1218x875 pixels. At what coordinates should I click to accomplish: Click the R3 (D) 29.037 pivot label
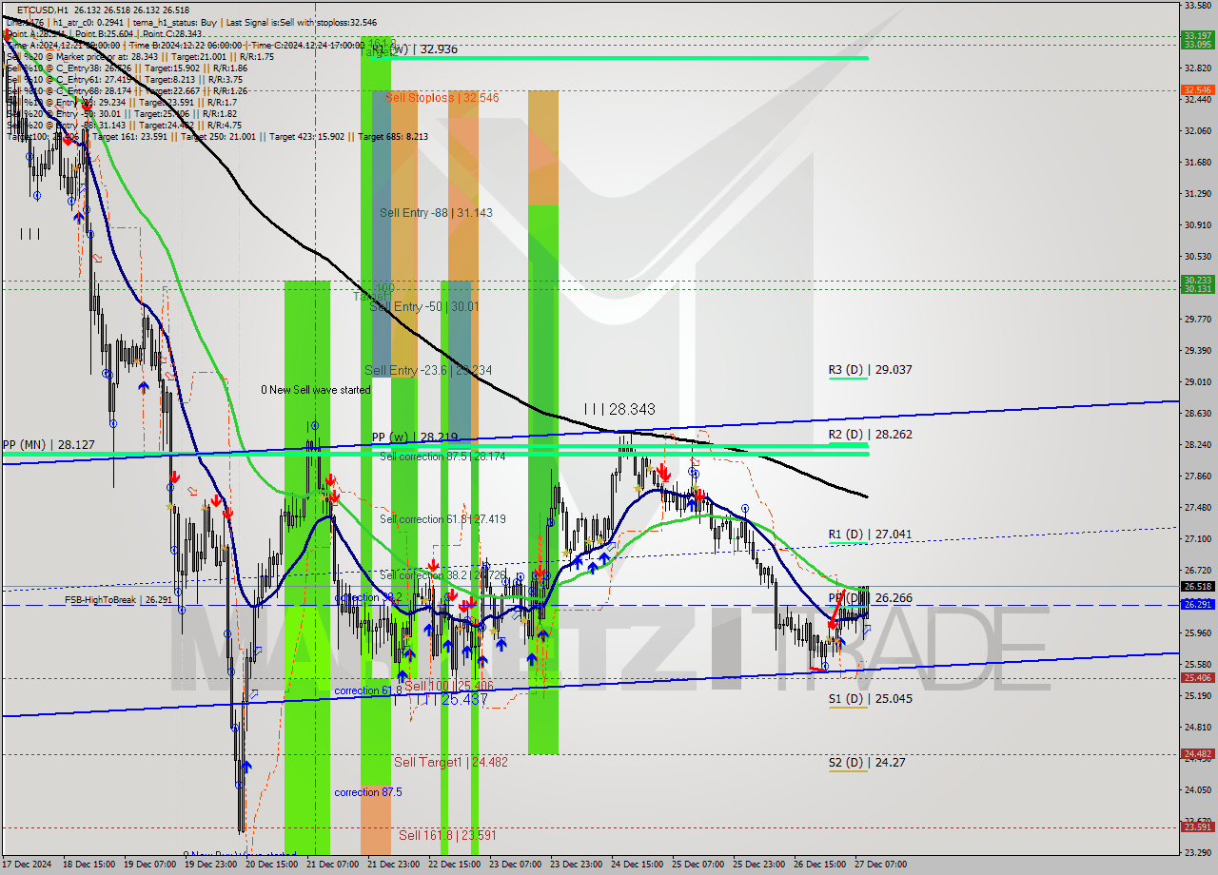click(870, 370)
